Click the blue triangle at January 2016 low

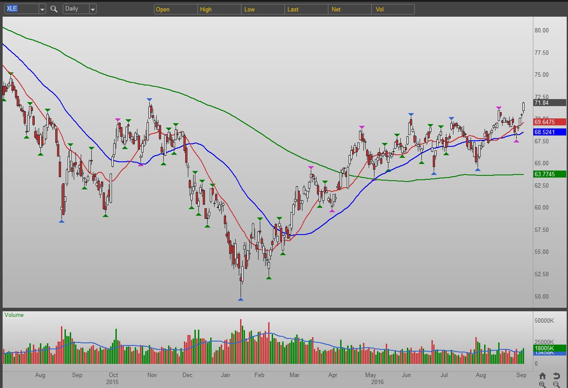(x=241, y=299)
